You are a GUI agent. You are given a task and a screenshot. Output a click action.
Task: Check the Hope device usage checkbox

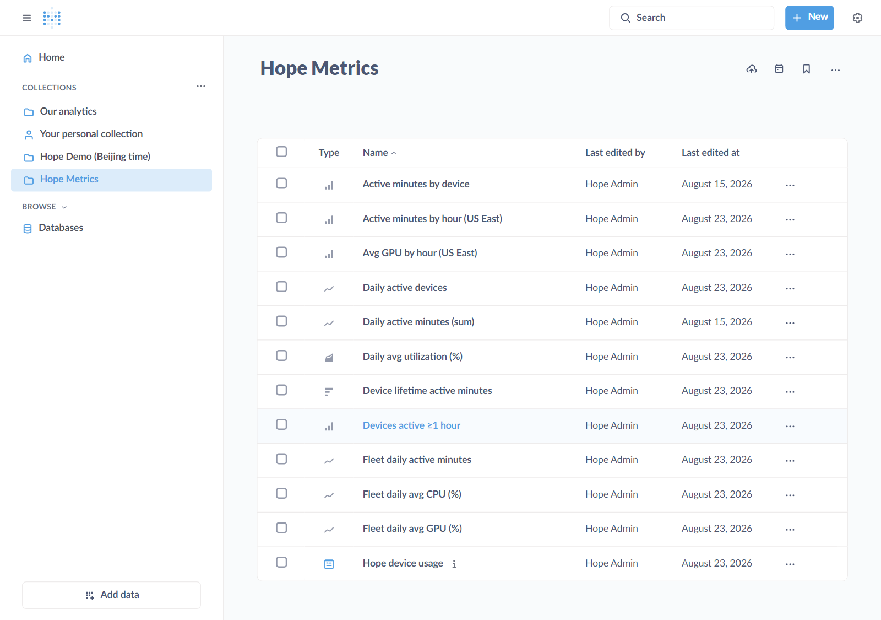pos(281,562)
